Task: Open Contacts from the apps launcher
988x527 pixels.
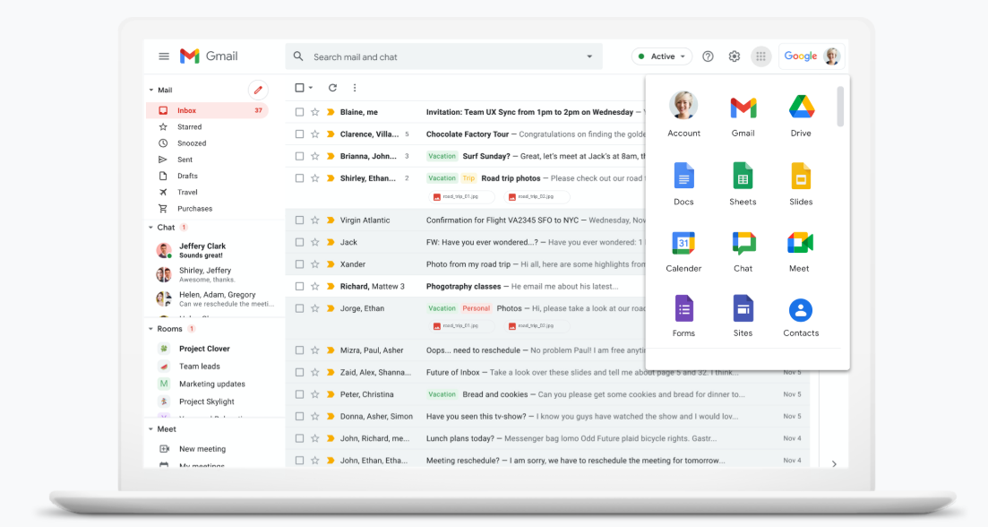Action: (x=800, y=312)
